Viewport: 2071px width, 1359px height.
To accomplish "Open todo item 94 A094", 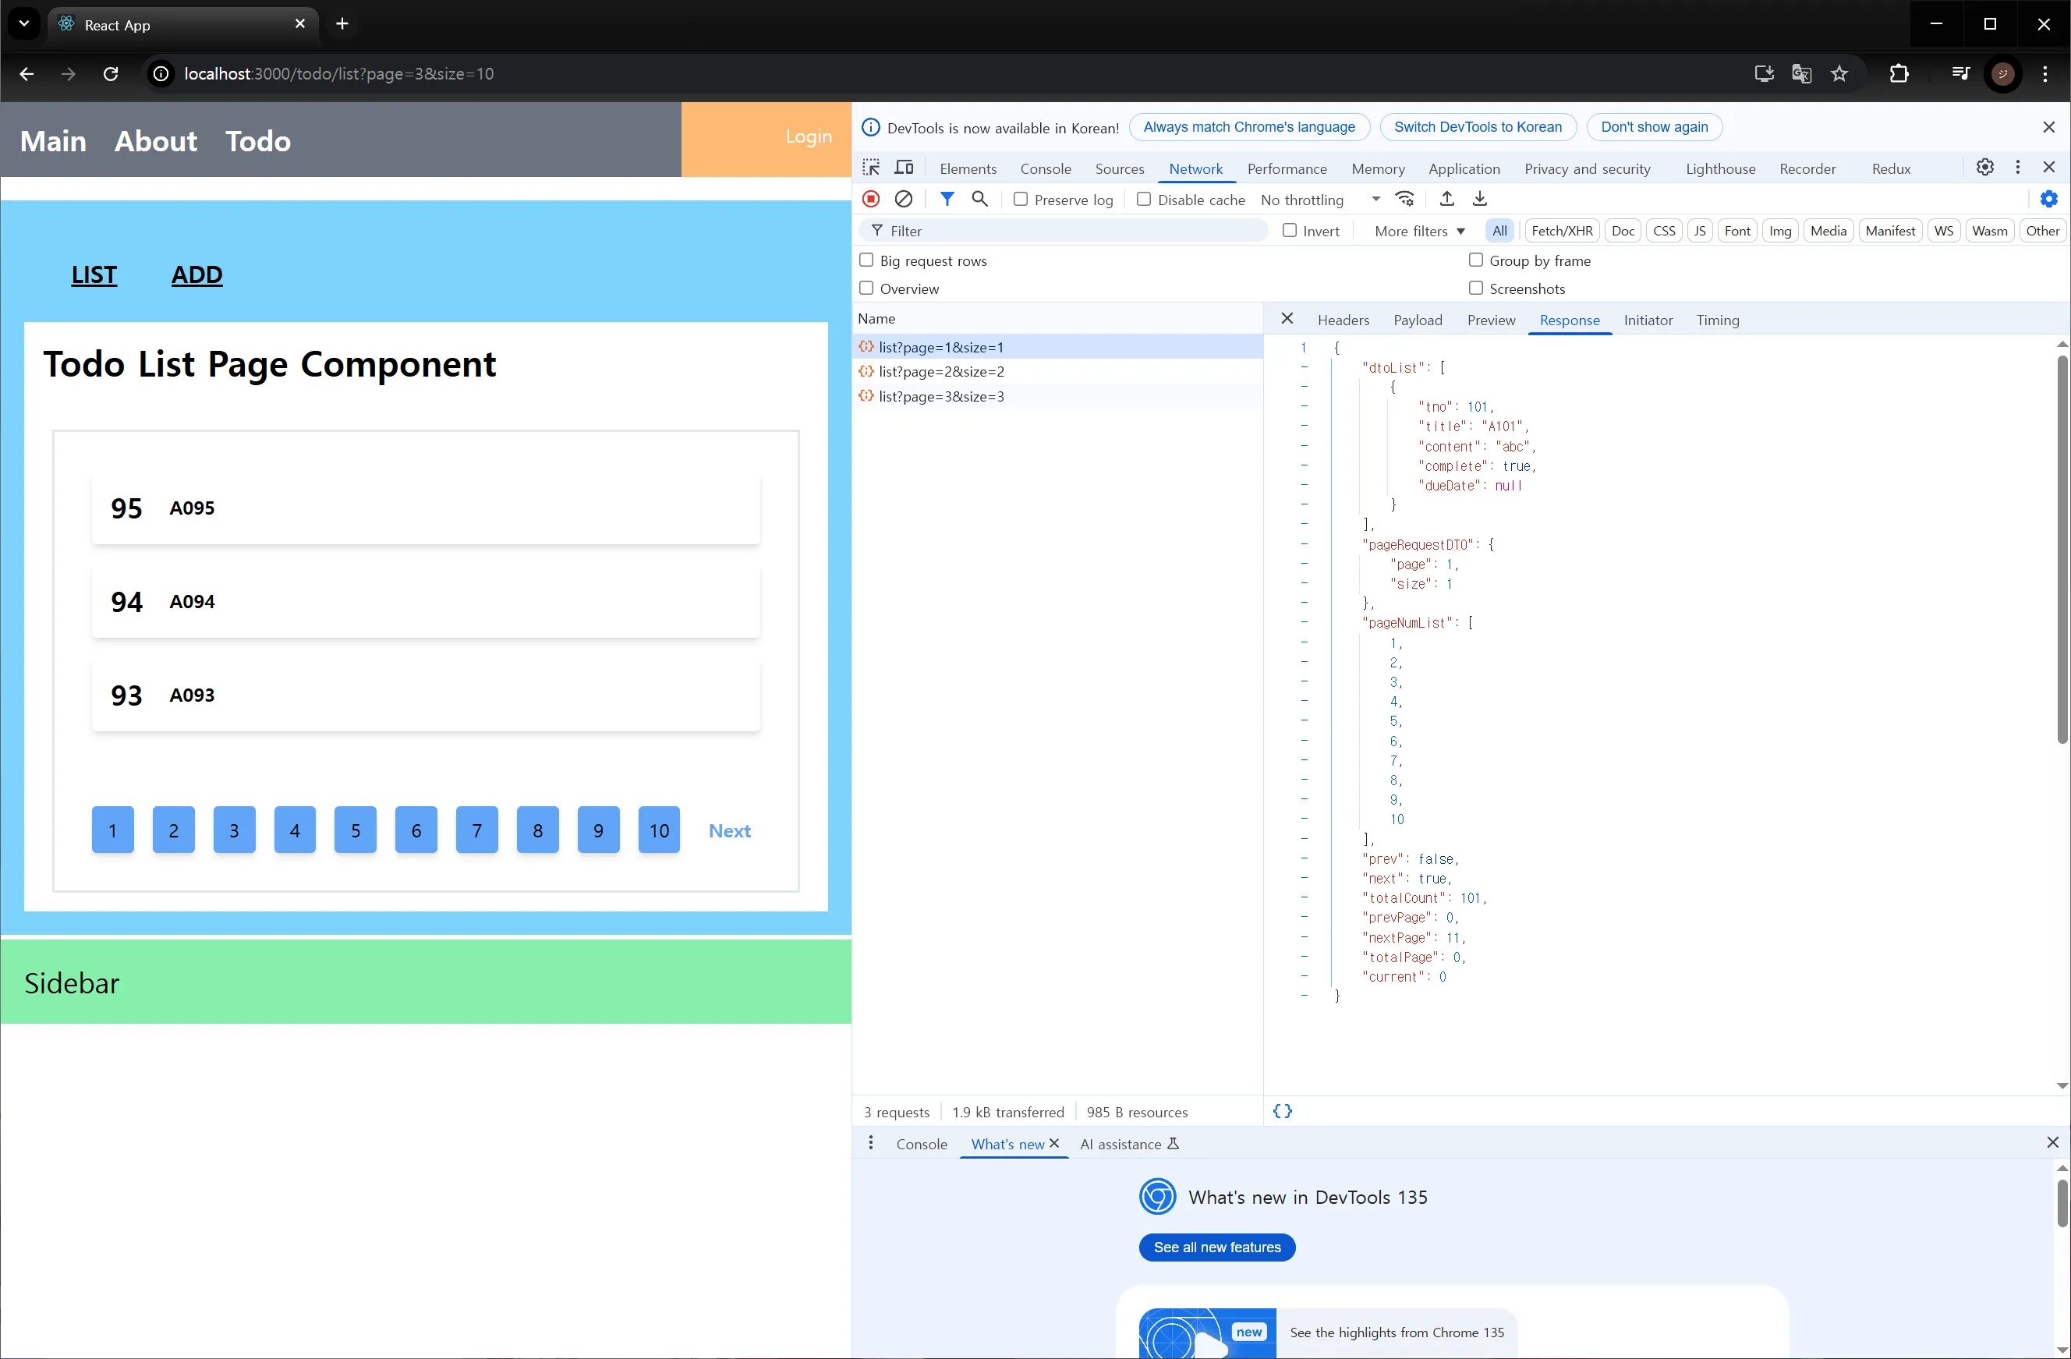I will tap(426, 602).
